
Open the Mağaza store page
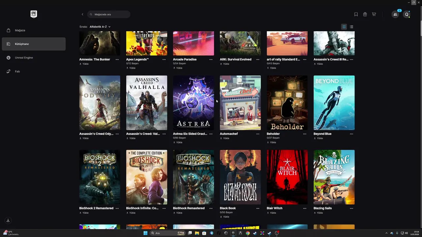[34, 30]
